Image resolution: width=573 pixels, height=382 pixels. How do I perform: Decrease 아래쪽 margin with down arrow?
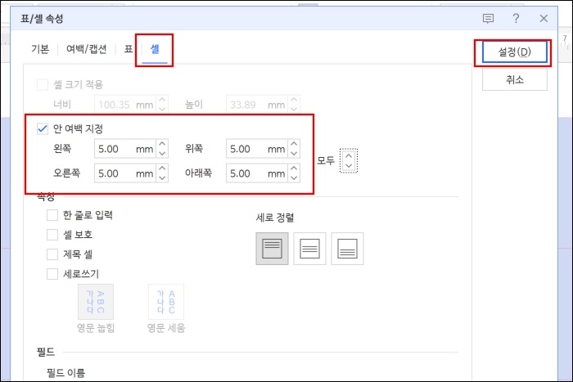[294, 178]
